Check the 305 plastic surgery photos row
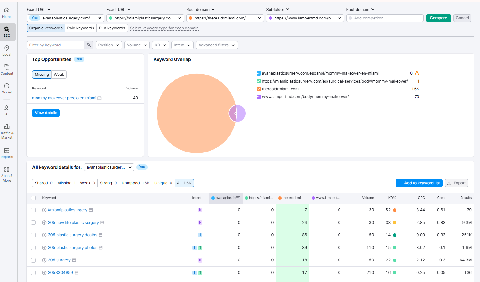The height and width of the screenshot is (282, 480). (x=33, y=248)
